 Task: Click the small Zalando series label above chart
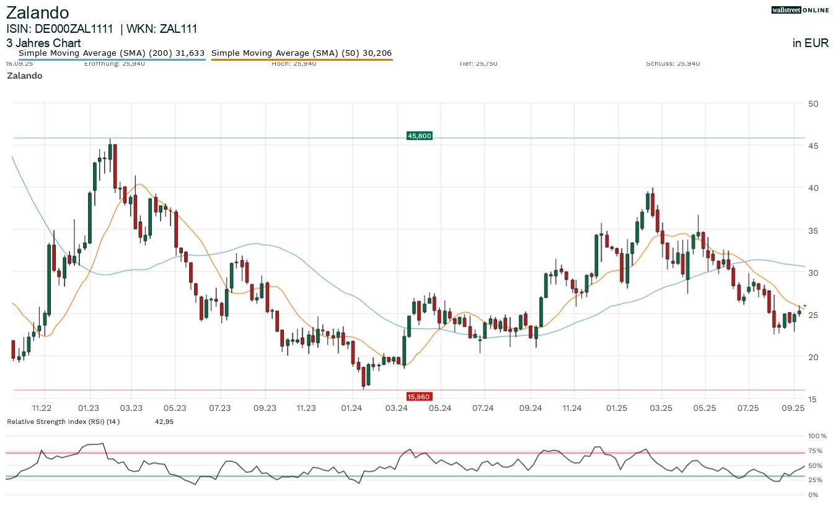point(25,76)
